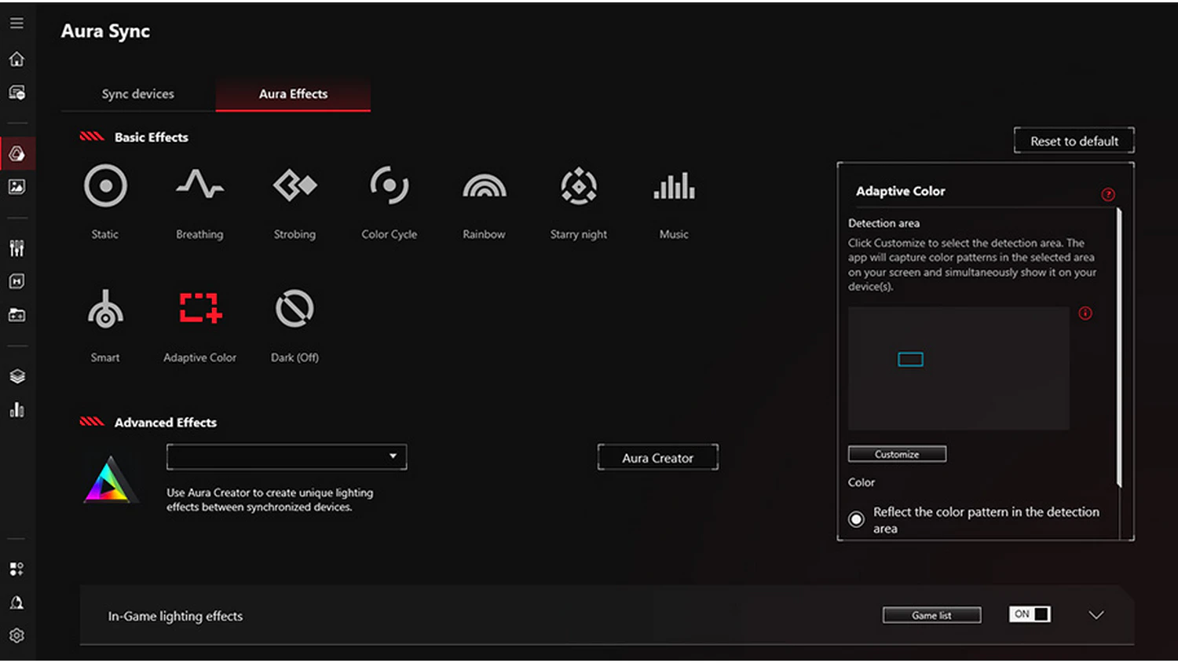Open the briefcase-shaped icon in the sidebar
Screen dimensions: 1178x663
coord(16,315)
